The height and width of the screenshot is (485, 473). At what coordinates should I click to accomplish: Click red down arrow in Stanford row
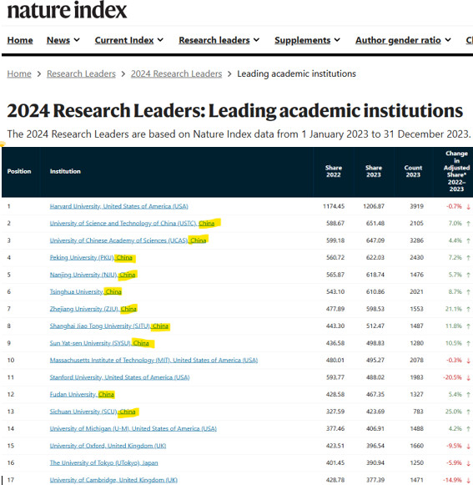(468, 377)
